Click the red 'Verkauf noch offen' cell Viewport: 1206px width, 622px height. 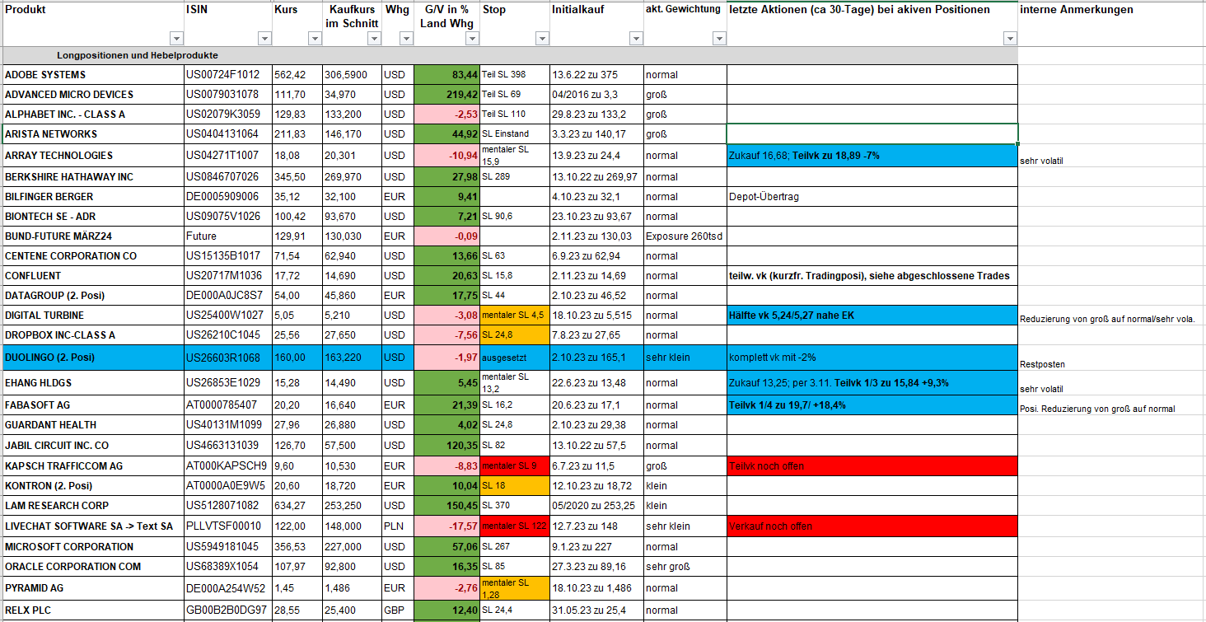click(x=872, y=526)
